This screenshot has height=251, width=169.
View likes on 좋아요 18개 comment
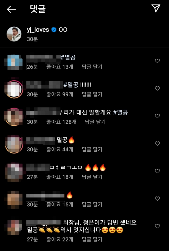pyautogui.click(x=60, y=177)
